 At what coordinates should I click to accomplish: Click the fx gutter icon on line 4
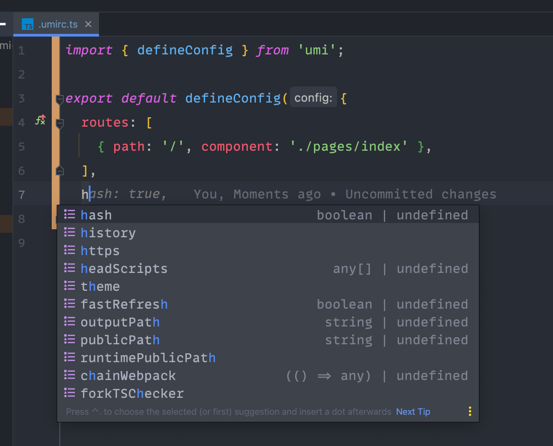click(39, 120)
